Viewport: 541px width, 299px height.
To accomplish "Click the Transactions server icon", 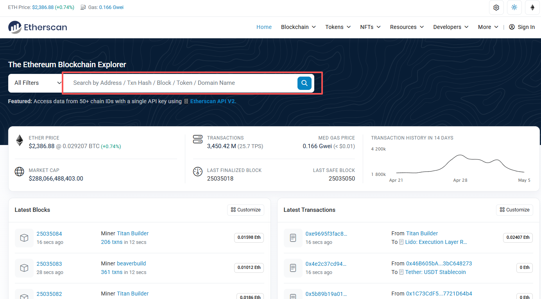I will click(x=198, y=140).
